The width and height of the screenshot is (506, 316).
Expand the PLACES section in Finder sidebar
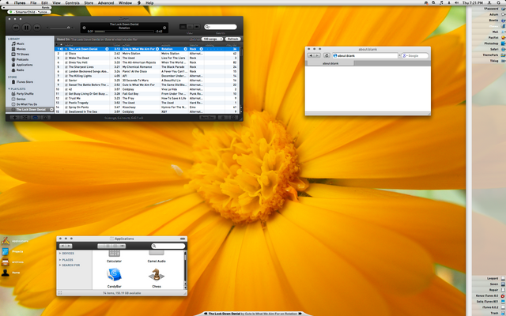[x=60, y=259]
